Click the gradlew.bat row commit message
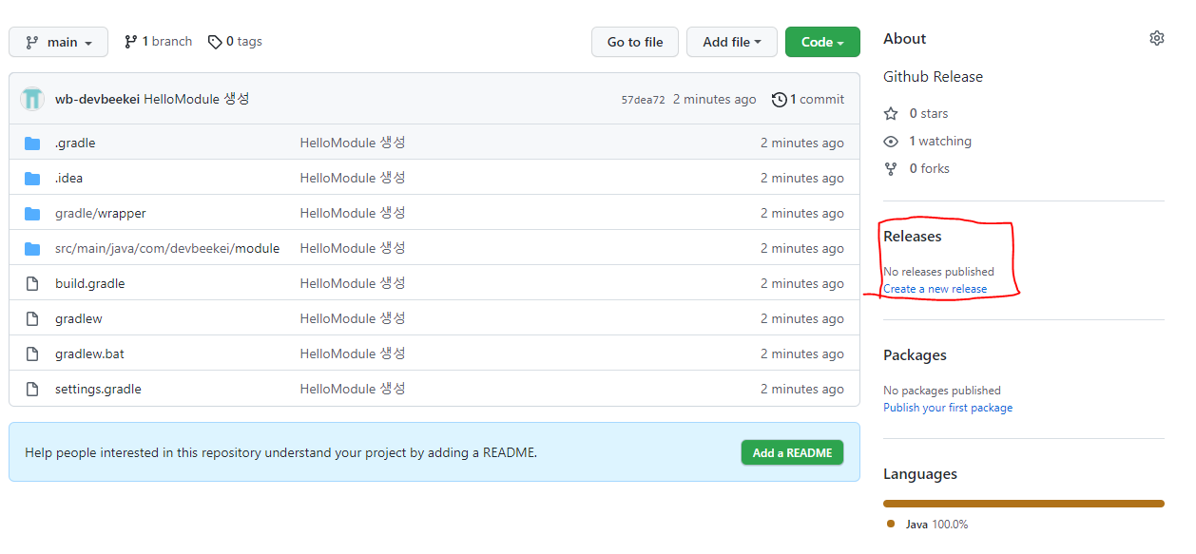 tap(353, 353)
